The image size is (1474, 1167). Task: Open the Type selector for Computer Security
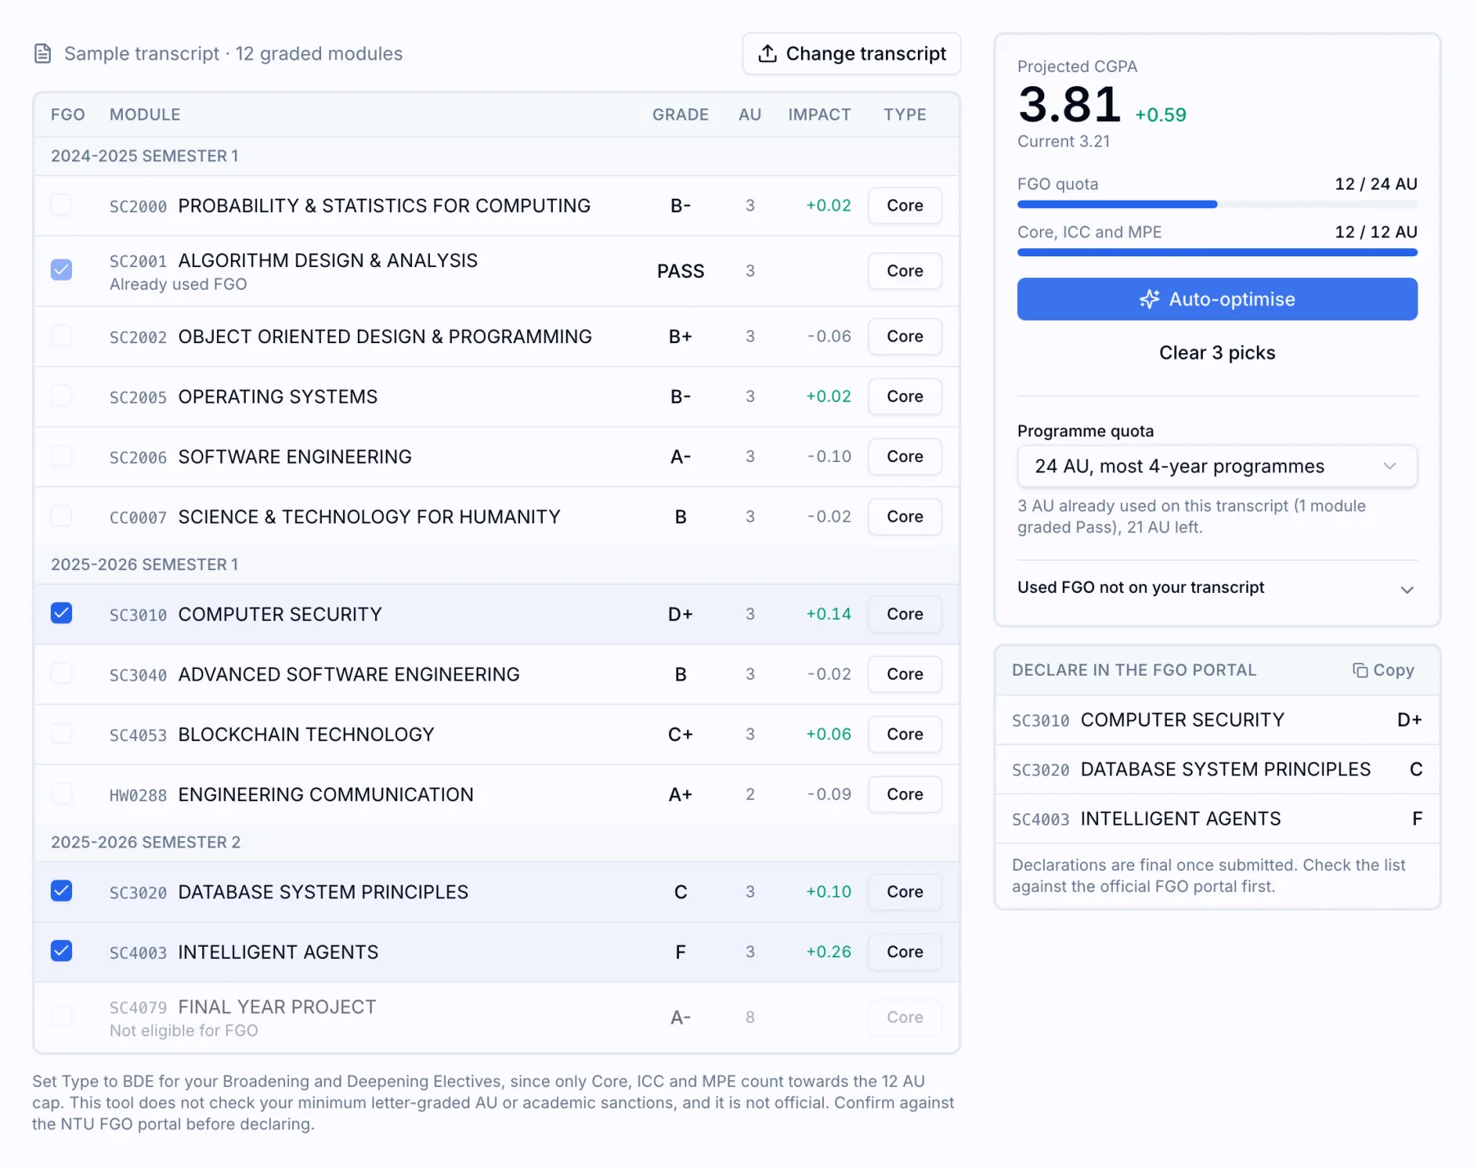click(905, 614)
